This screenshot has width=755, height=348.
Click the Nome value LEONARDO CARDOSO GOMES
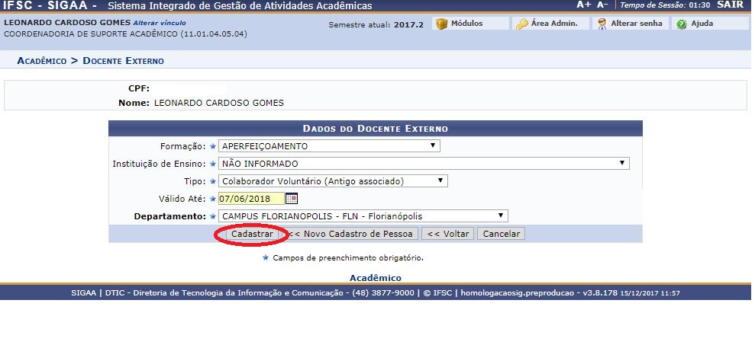(219, 103)
